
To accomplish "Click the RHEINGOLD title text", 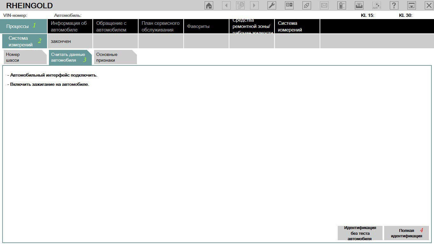I will pyautogui.click(x=30, y=6).
